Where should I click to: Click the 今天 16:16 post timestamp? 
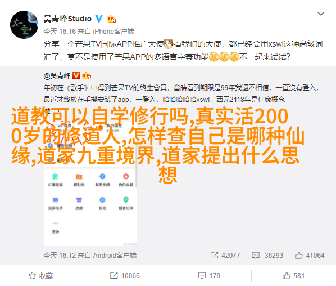(x=60, y=32)
